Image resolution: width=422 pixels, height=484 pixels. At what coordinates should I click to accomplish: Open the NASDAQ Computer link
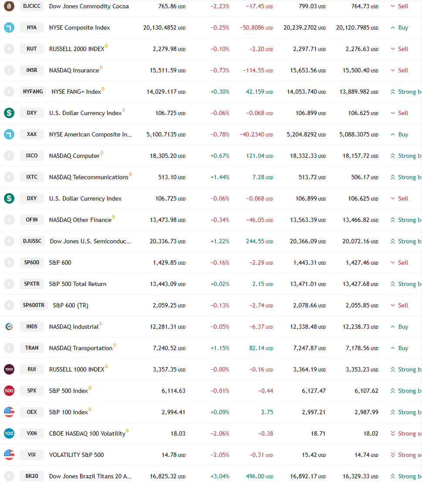(74, 156)
